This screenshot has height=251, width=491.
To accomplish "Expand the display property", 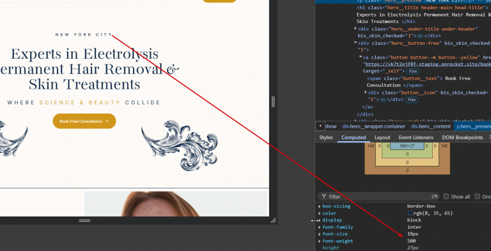I will tap(320, 220).
